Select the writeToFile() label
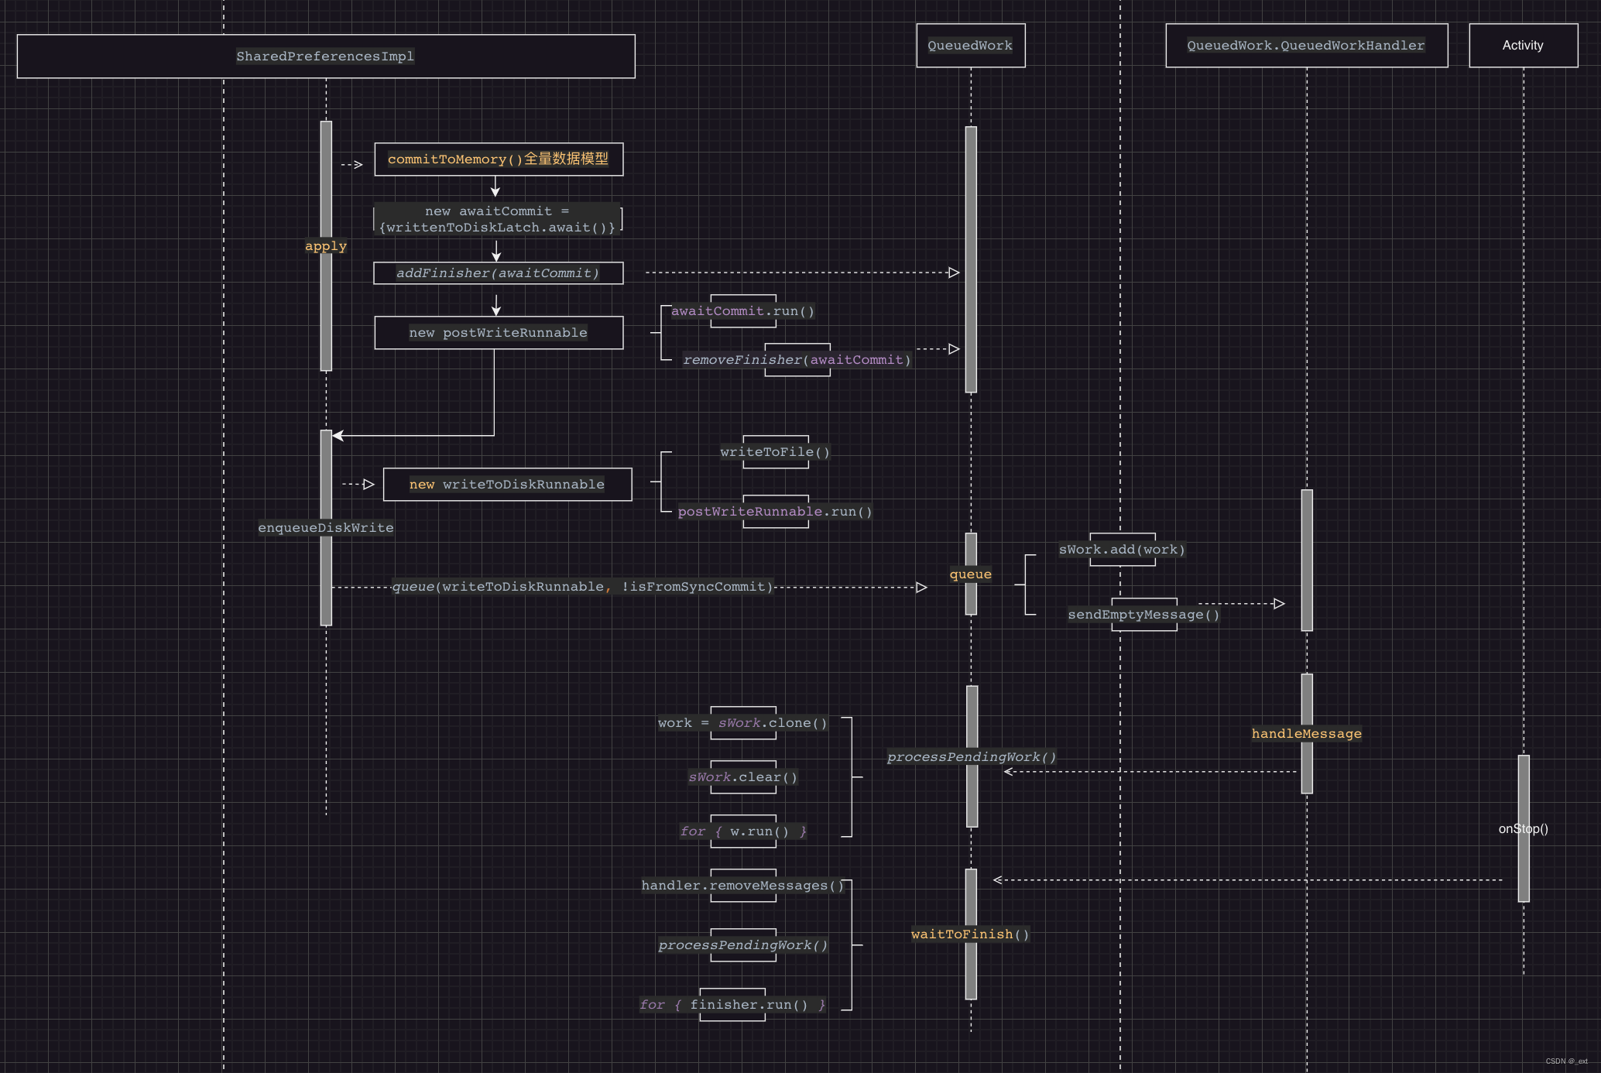Viewport: 1601px width, 1073px height. click(775, 452)
